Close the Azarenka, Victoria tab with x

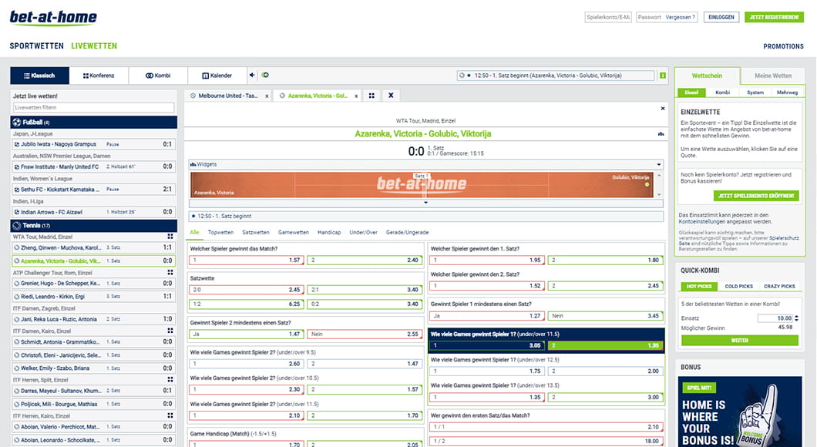tap(356, 96)
